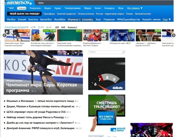Image resolution: width=178 pixels, height=137 pixels.
Task: Click the 'Войти' login link
Action: pos(41,3)
